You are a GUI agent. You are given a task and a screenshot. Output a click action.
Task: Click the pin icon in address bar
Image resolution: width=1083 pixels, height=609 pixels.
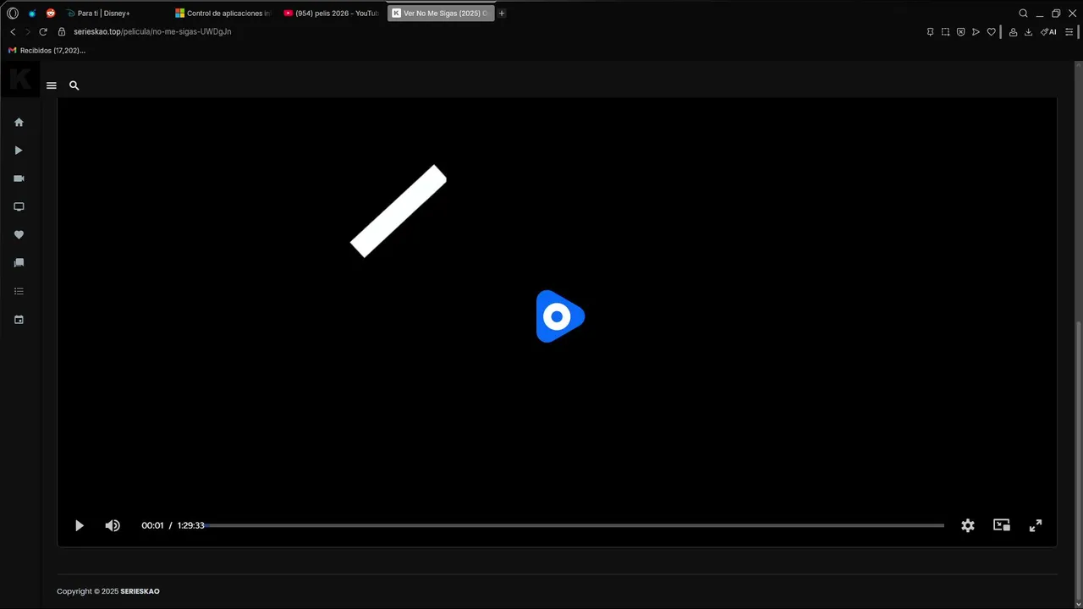(930, 32)
